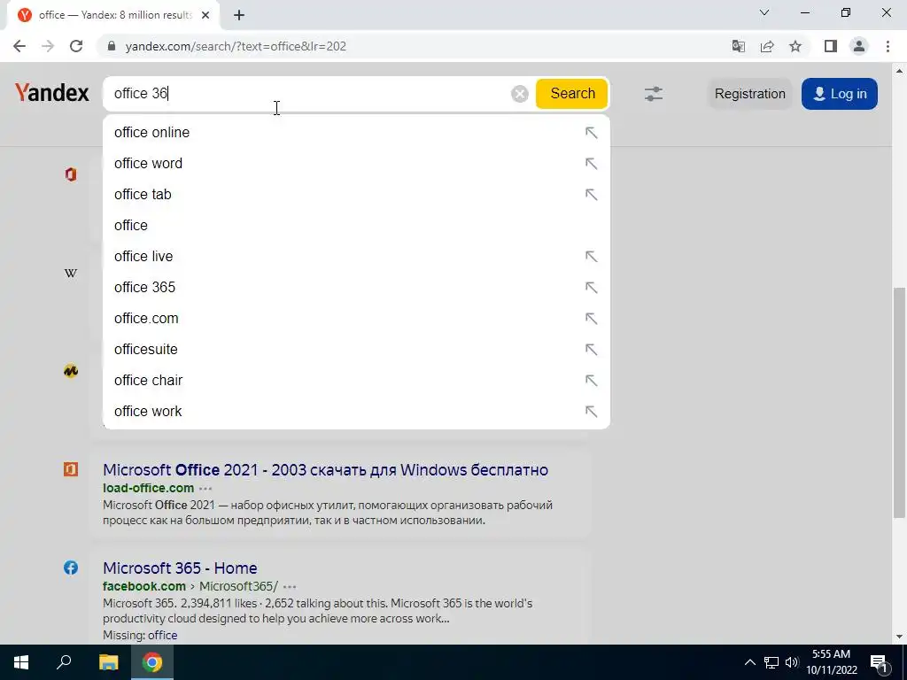Select suggestion office live
907x680 pixels.
(356, 256)
